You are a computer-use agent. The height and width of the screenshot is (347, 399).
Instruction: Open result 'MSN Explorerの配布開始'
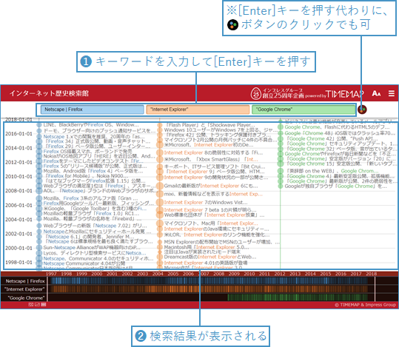tap(221, 242)
